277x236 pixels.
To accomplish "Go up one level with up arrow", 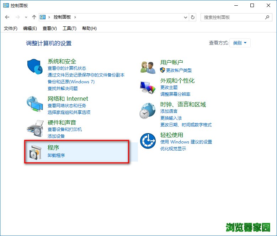I will point(34,17).
